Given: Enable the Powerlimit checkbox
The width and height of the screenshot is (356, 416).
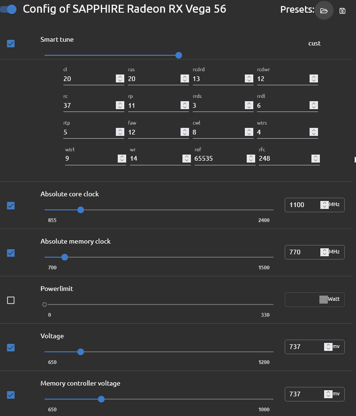Looking at the screenshot, I should coord(11,300).
